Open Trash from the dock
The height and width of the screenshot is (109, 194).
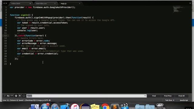(x=160, y=106)
